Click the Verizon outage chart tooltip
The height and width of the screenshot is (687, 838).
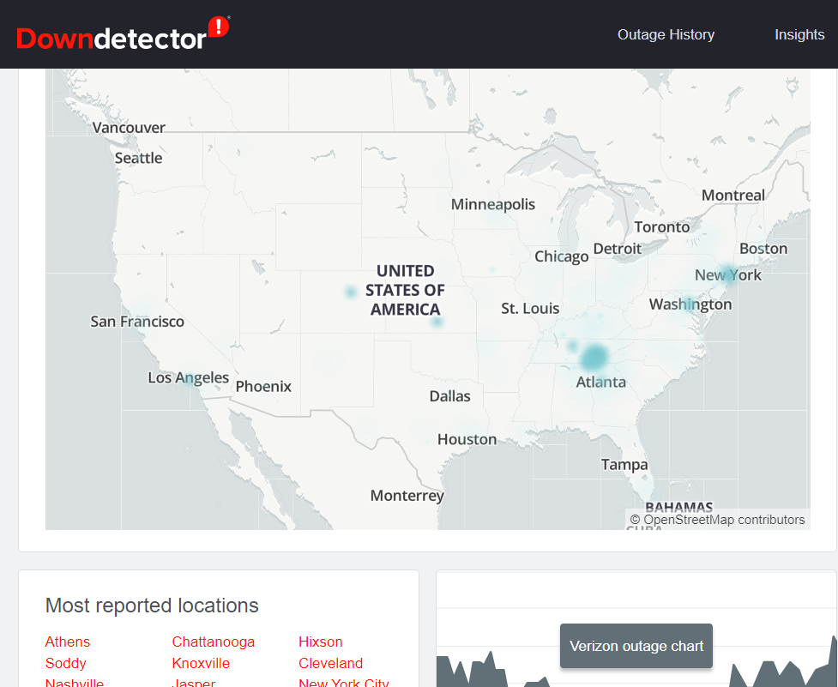(636, 646)
